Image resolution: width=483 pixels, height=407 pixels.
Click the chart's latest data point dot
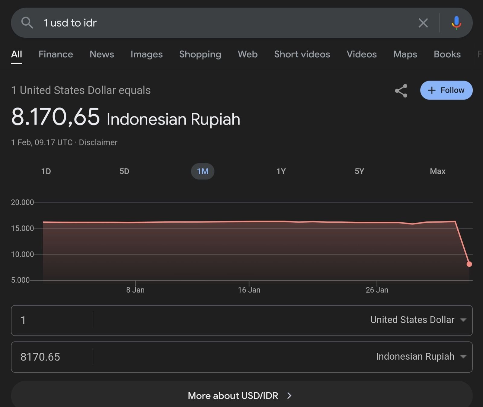pos(469,264)
